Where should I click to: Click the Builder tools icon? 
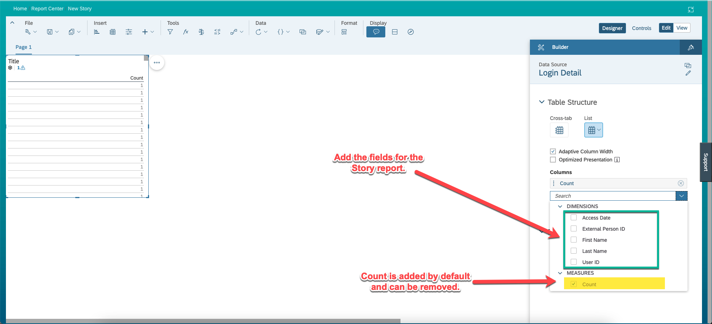point(541,47)
